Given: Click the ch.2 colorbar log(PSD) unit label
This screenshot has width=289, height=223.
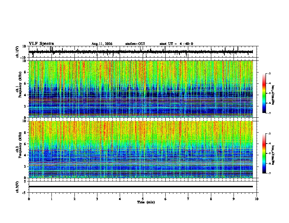Looking at the screenshot, I should click(273, 155).
